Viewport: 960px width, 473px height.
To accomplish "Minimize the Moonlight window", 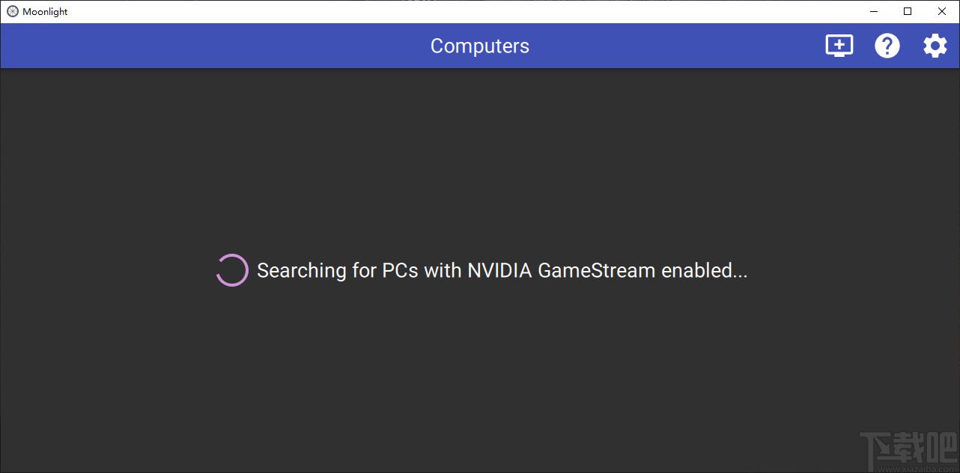I will (x=874, y=11).
